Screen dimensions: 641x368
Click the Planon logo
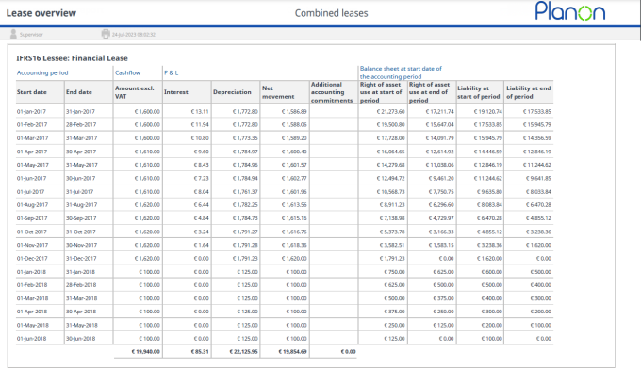tap(570, 11)
